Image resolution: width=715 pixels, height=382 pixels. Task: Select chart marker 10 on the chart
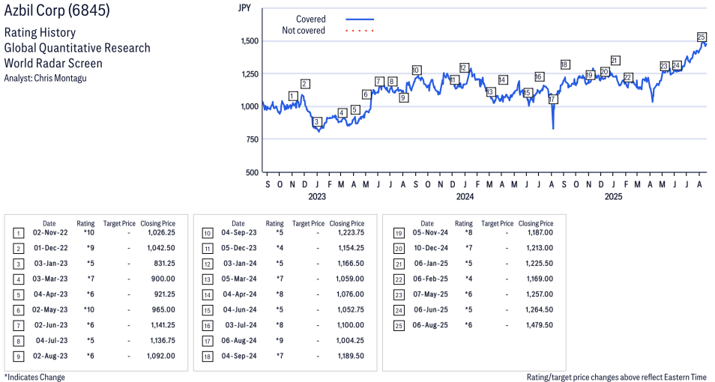[416, 70]
